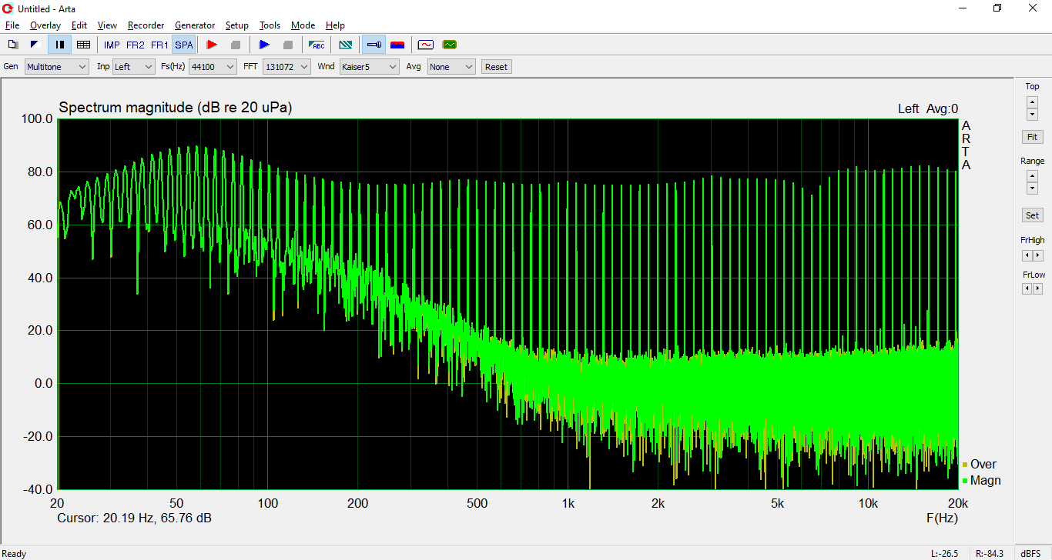Click the Magn legend entry
Viewport: 1052px width, 560px height.
click(x=982, y=481)
